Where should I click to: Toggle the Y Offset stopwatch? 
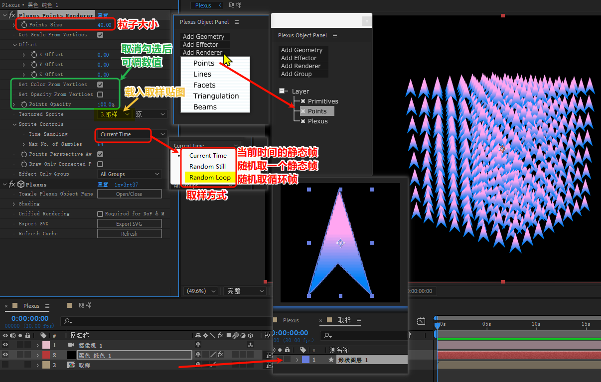click(34, 64)
